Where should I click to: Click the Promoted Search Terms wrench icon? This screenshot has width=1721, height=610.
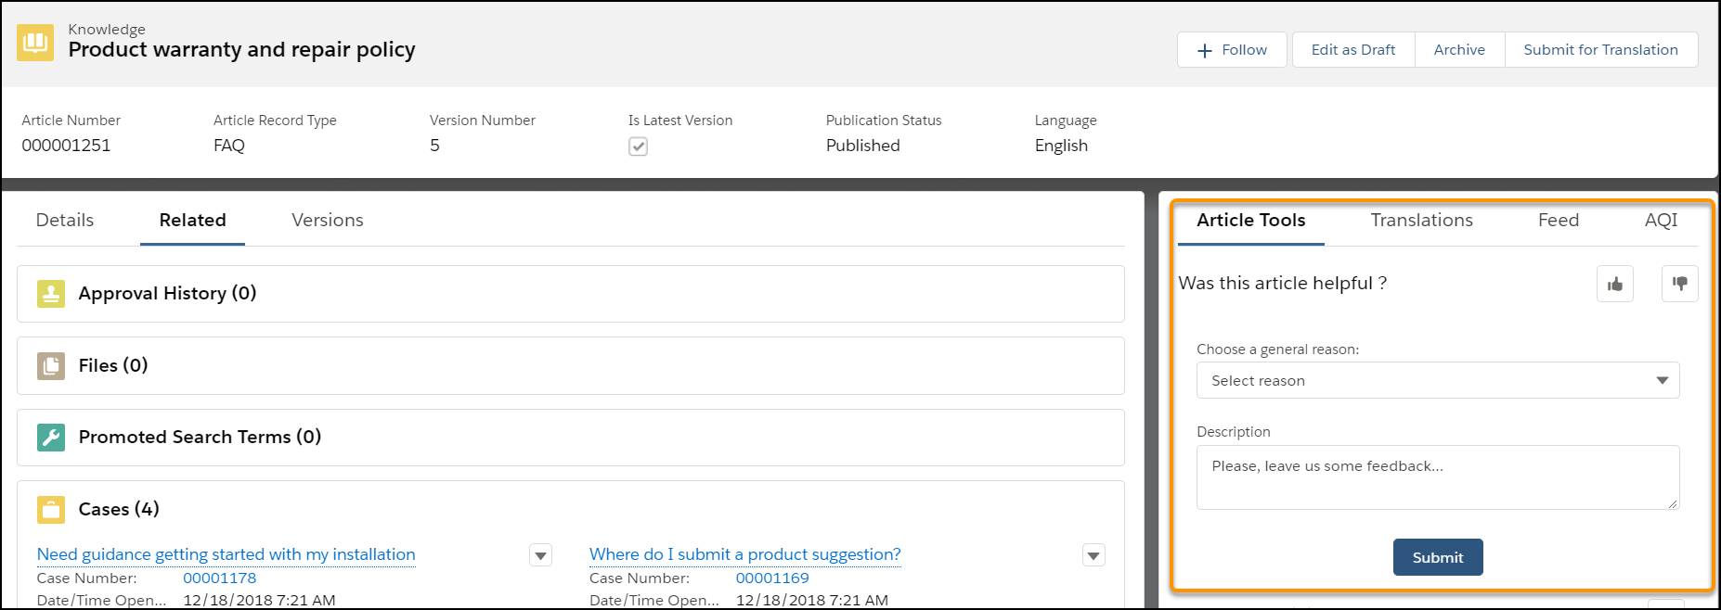[x=51, y=437]
